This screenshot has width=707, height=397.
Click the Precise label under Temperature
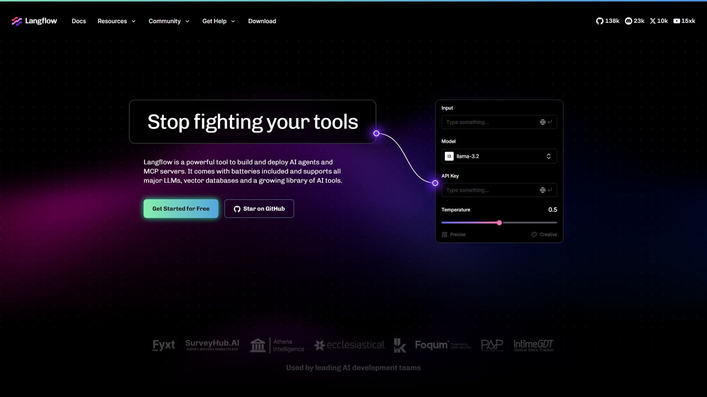[x=458, y=235]
